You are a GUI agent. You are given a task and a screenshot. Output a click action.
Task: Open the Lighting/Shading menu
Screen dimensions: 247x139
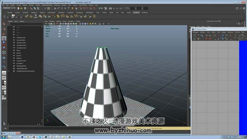pos(47,5)
